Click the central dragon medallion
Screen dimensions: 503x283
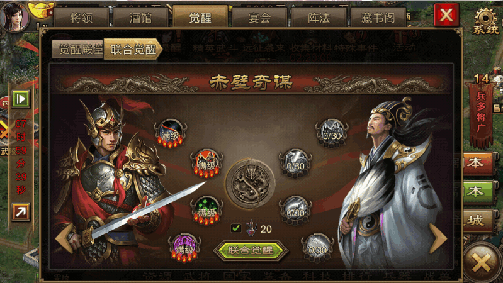tap(250, 184)
